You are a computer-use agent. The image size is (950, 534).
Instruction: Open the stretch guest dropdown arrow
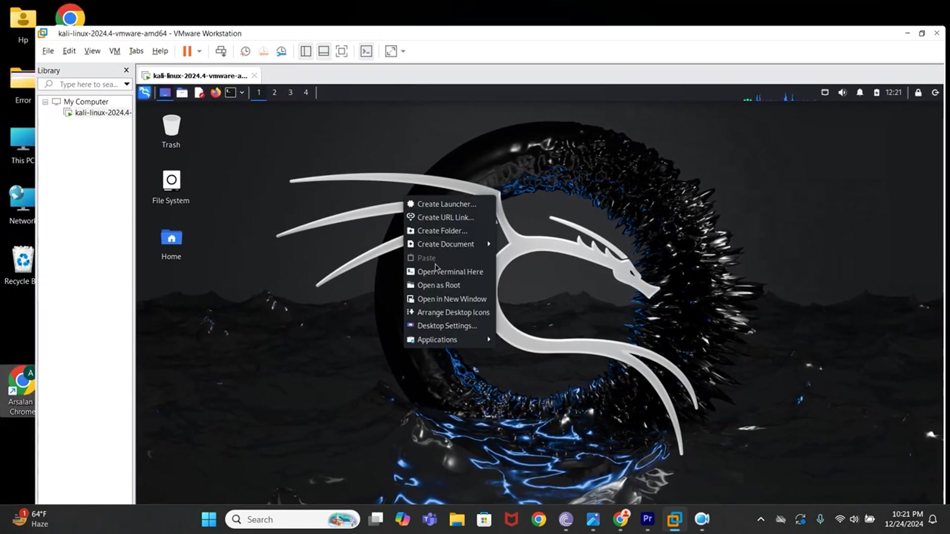[x=403, y=51]
